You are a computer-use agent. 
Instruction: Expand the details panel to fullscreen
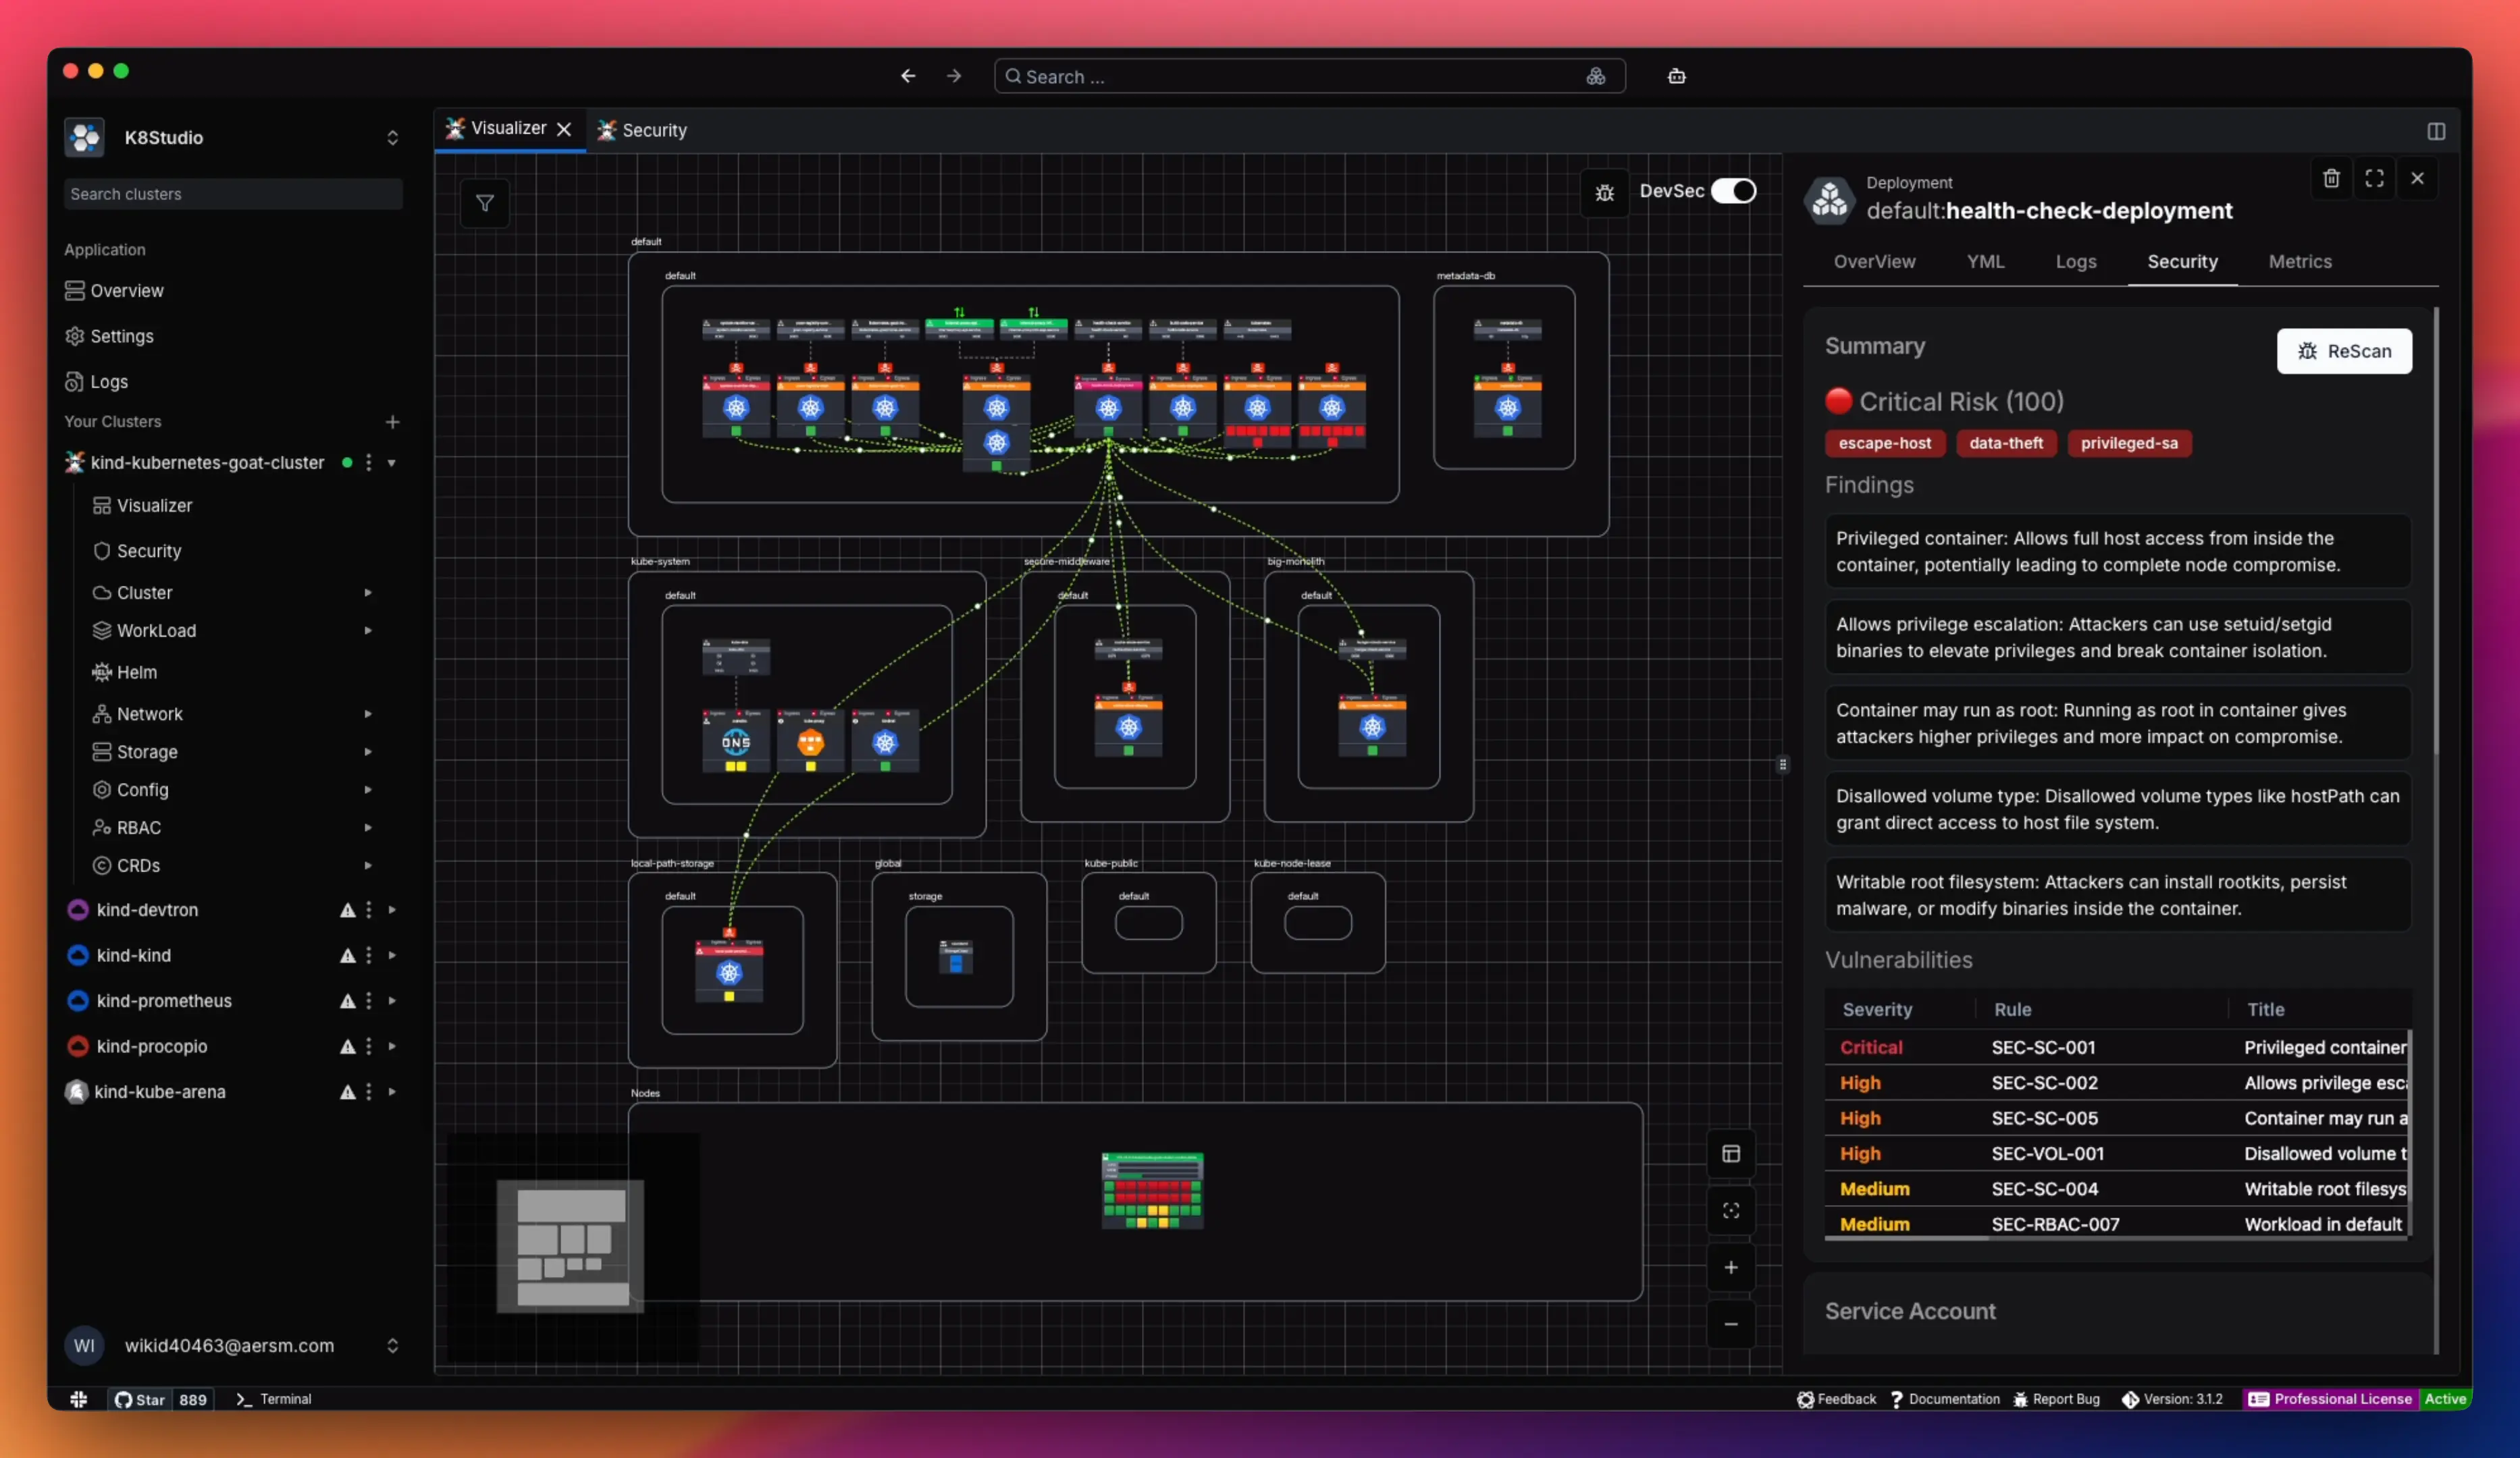click(2374, 179)
